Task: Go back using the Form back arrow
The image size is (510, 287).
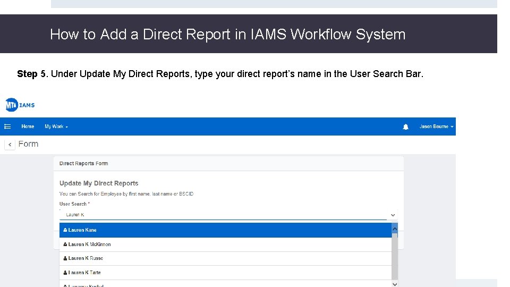Action: point(10,145)
